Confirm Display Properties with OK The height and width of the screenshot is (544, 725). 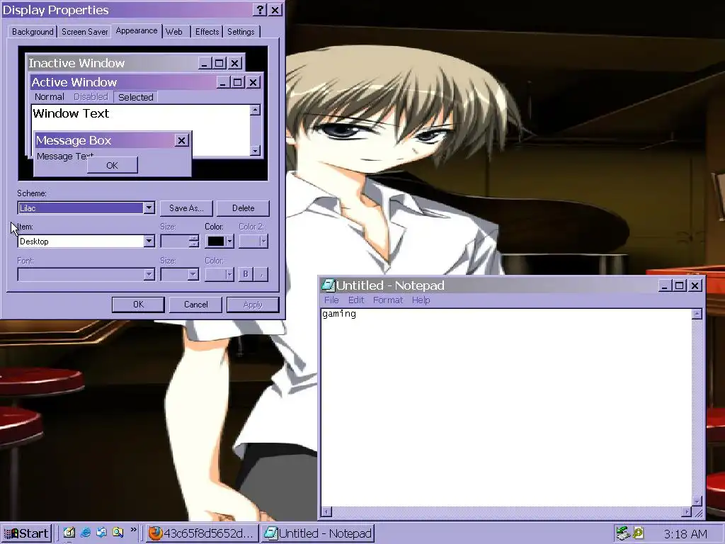pyautogui.click(x=138, y=305)
